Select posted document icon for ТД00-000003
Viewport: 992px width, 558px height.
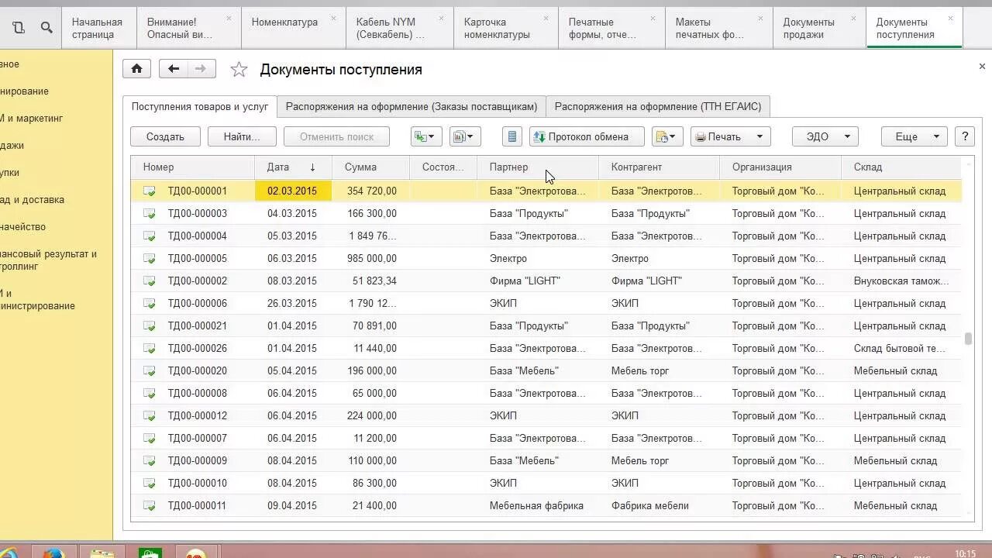[x=150, y=213]
